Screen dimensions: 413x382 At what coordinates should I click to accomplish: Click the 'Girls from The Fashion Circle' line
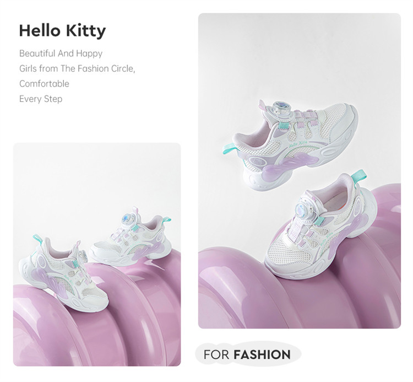coord(77,69)
